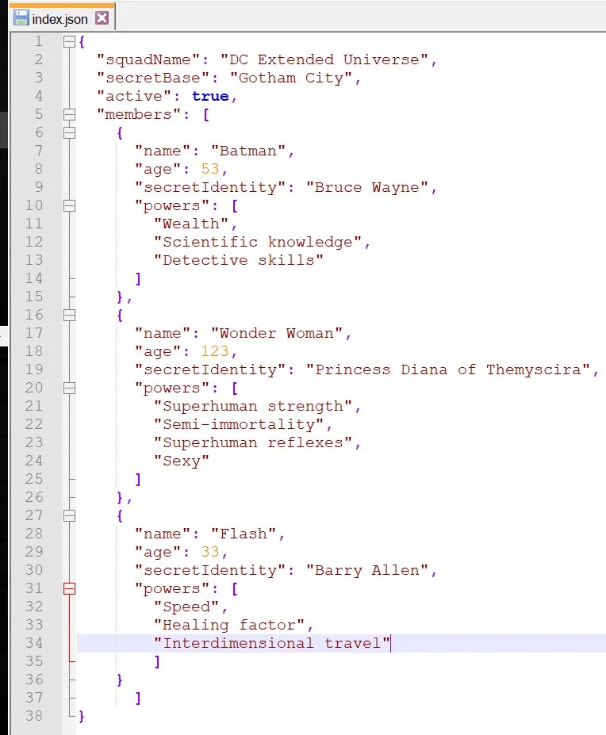
Task: Click the "Sexy" power entry
Action: click(x=182, y=461)
